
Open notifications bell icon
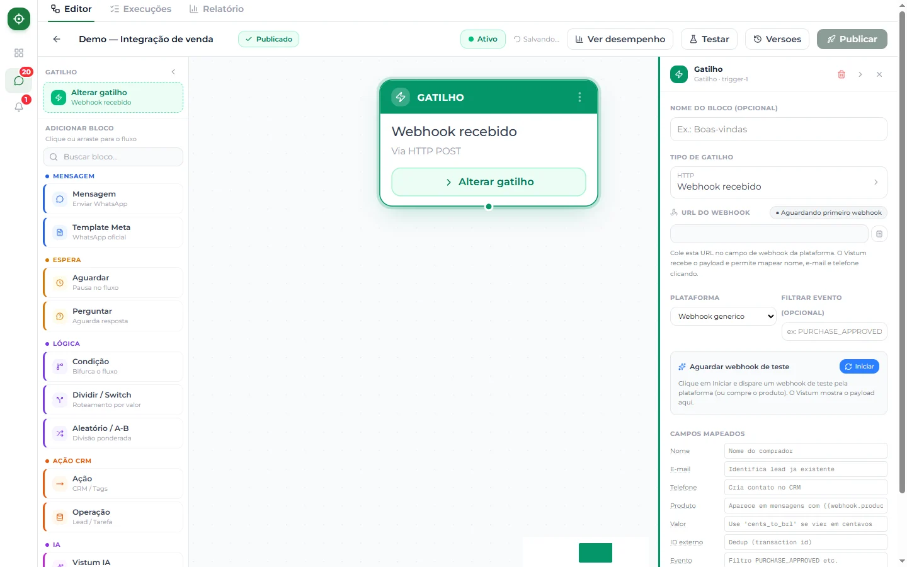coord(19,107)
